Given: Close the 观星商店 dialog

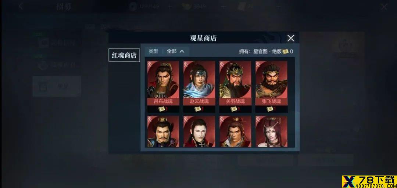Looking at the screenshot, I should coord(291,38).
